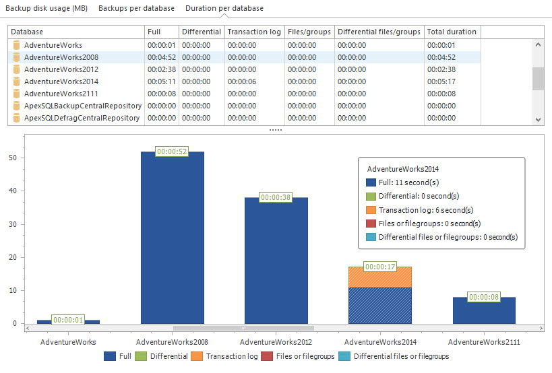This screenshot has height=373, width=552.
Task: Click the ApexSQLBackupCentralRepository database icon
Action: point(16,106)
